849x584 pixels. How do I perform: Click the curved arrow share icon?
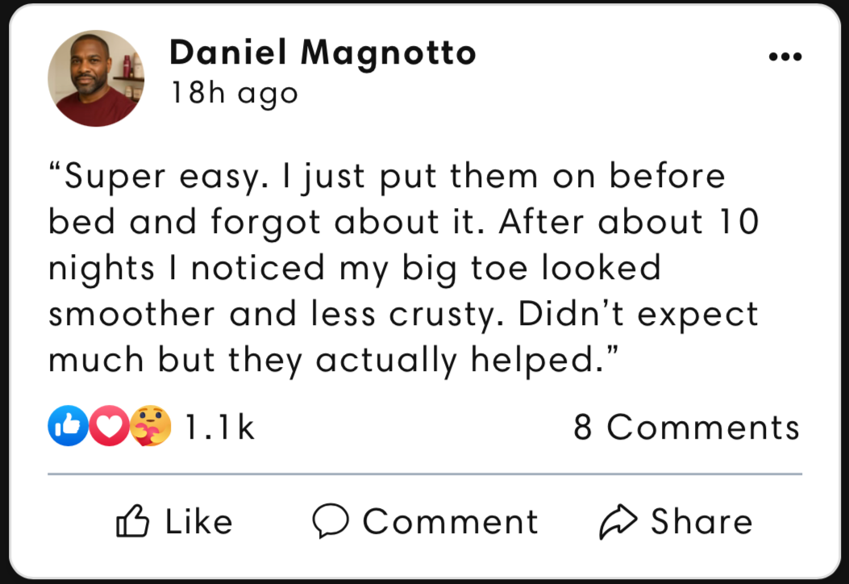point(618,521)
